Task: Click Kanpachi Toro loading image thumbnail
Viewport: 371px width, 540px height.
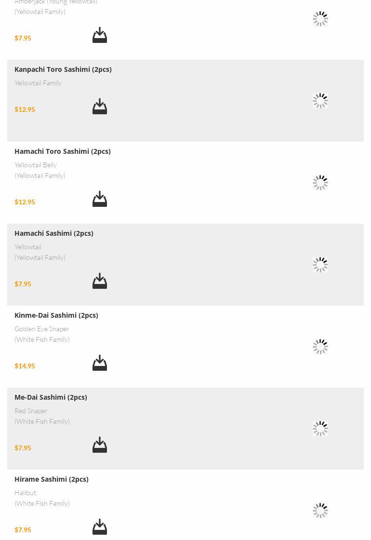Action: click(320, 101)
